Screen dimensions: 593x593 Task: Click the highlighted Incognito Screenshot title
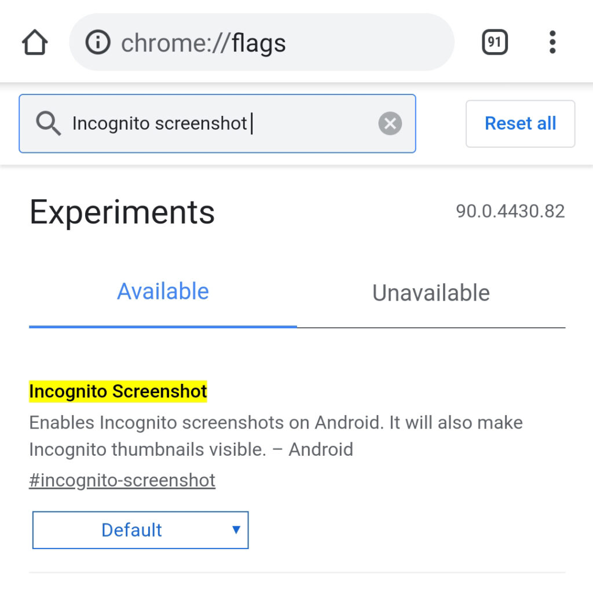[x=118, y=391]
